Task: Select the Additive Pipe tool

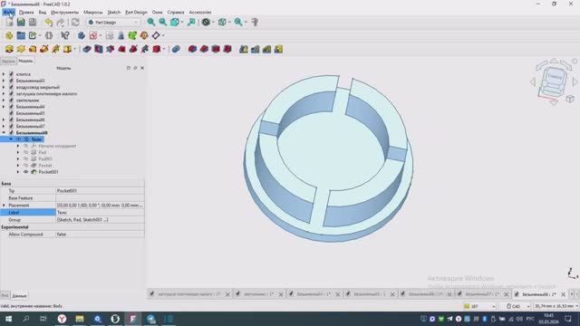Action: click(x=44, y=49)
